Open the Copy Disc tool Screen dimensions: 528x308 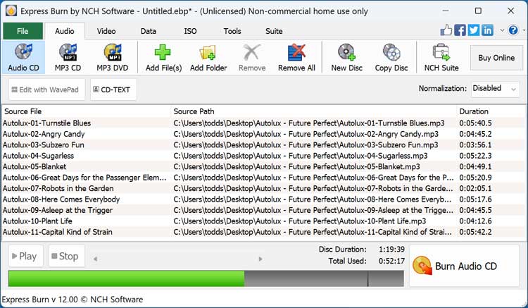tap(391, 57)
